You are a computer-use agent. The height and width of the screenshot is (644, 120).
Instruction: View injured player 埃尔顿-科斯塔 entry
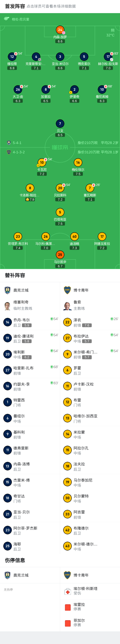90,591
